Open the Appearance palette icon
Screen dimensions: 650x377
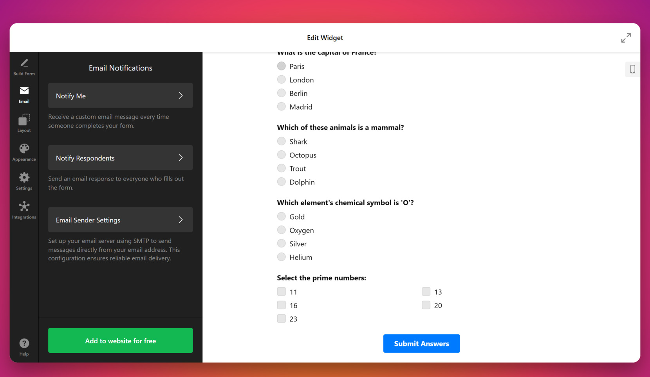[24, 149]
